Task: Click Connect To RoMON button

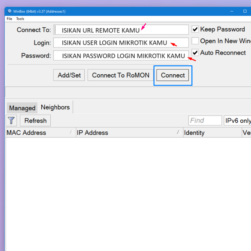Action: tap(121, 75)
